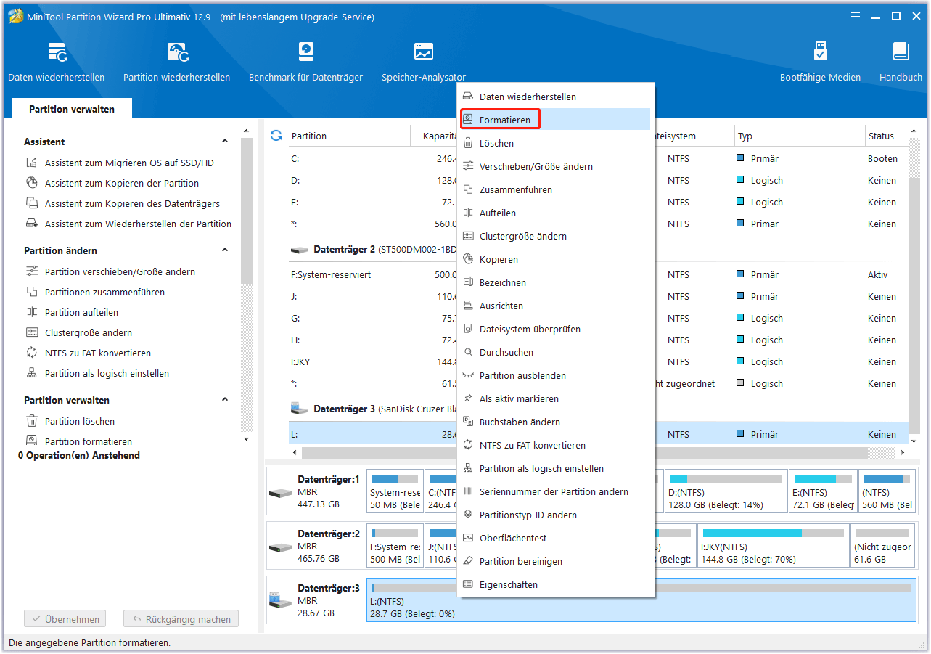Select the L:(NTFS) 28.7 GB partition block

[x=641, y=600]
